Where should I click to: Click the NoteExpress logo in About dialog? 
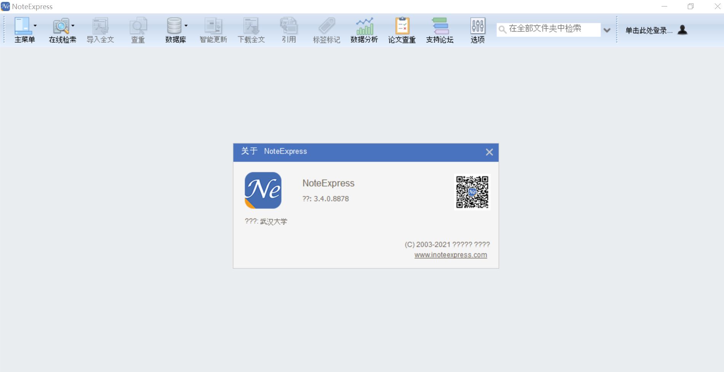coord(263,190)
